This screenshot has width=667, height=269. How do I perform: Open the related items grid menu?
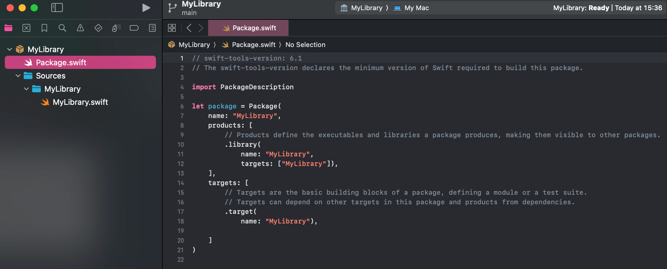(172, 28)
